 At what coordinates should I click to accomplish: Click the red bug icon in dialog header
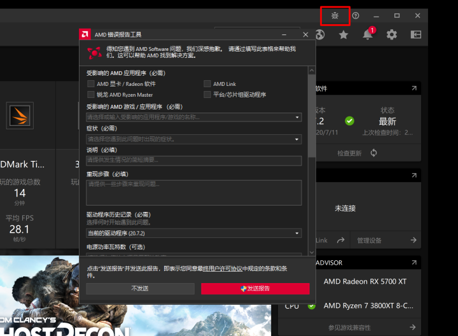pos(95,53)
